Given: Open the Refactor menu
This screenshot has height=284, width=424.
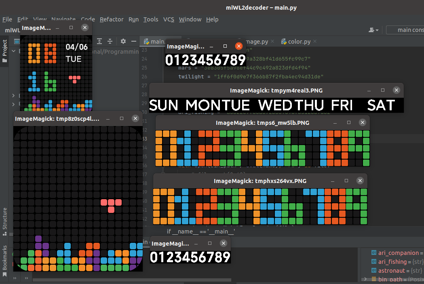Looking at the screenshot, I should click(112, 19).
